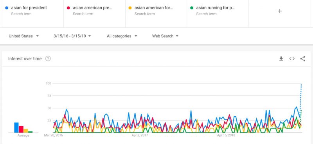Share the Interest over time chart

[x=302, y=59]
